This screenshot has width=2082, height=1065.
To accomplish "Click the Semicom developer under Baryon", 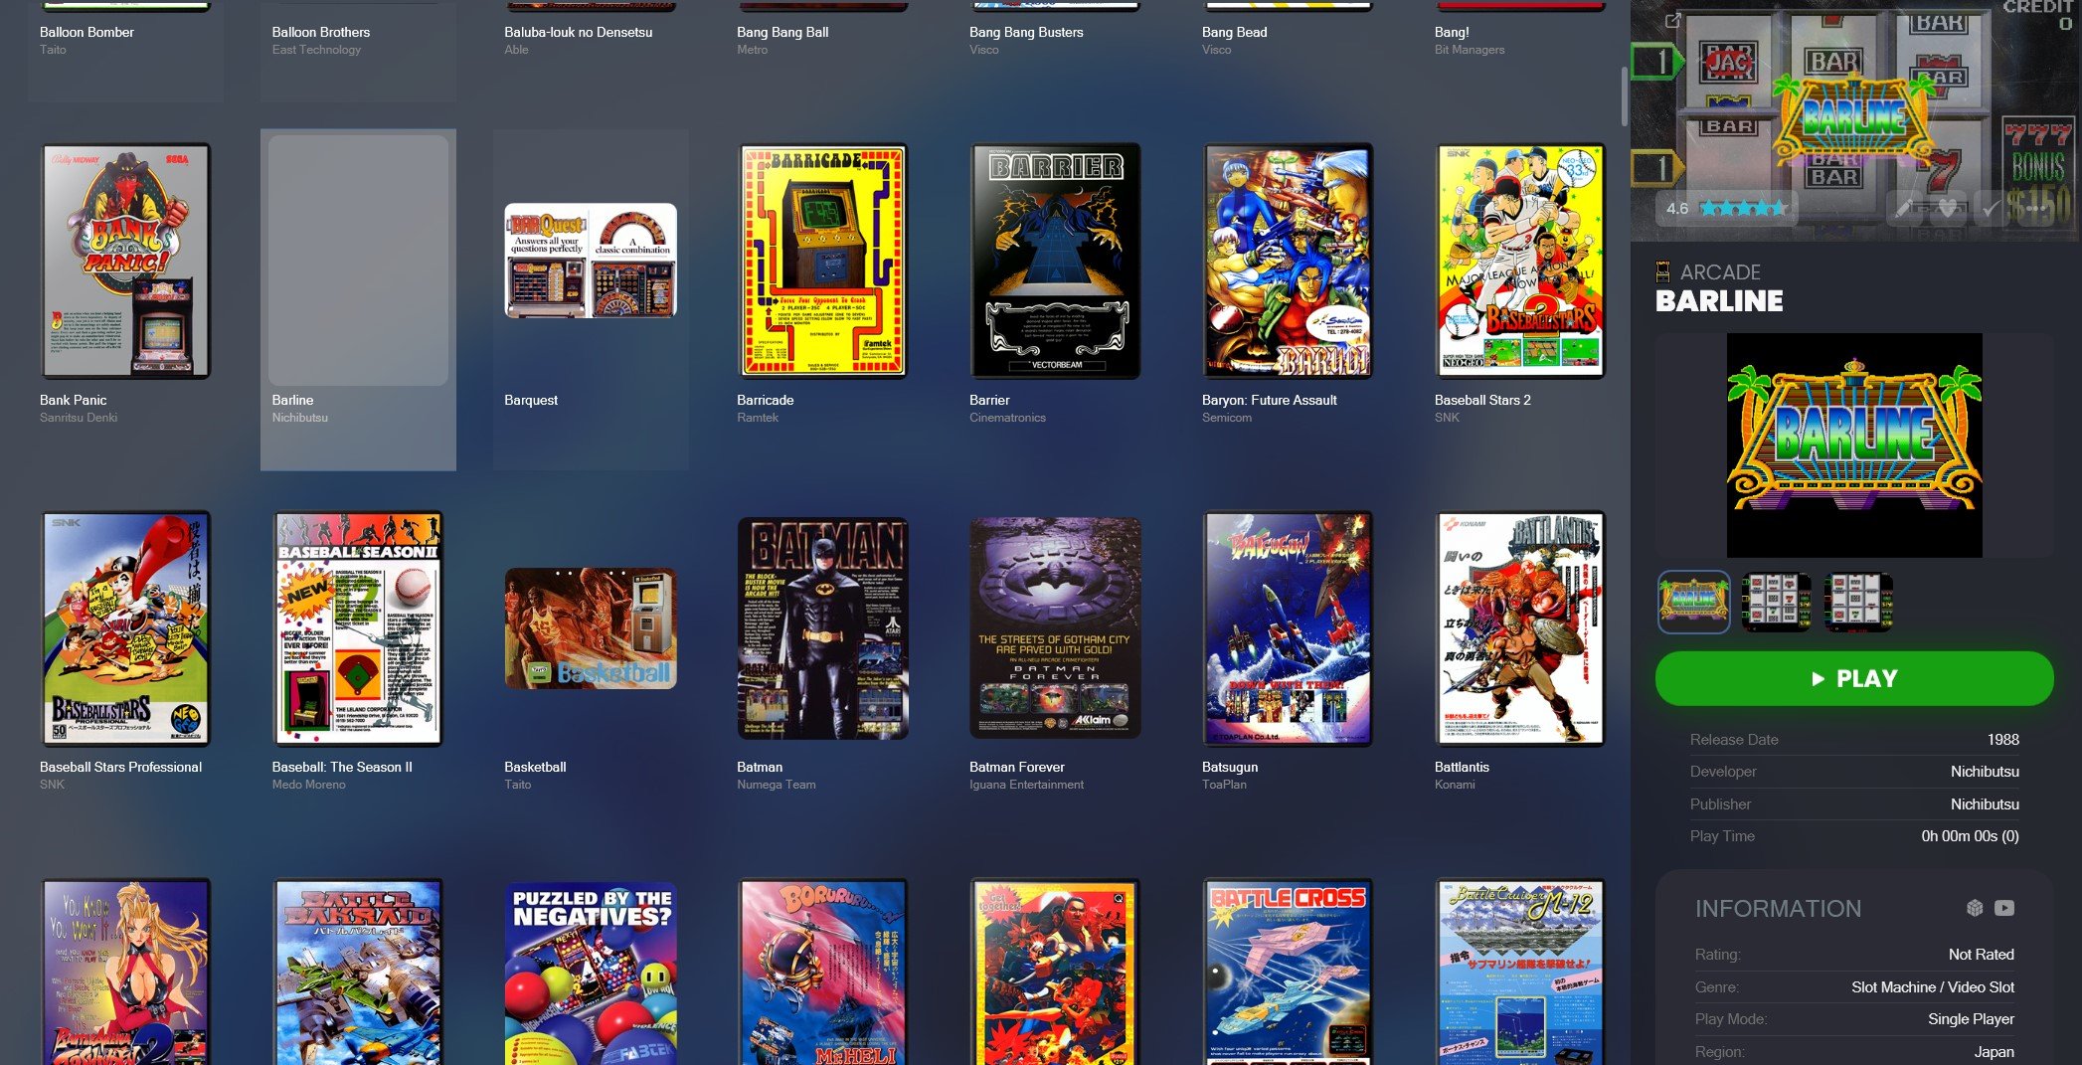I will point(1227,418).
